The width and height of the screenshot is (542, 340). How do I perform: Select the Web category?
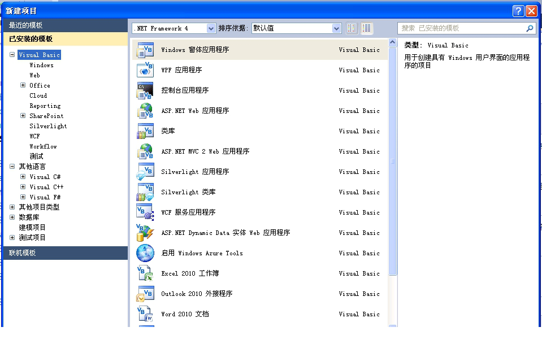34,75
